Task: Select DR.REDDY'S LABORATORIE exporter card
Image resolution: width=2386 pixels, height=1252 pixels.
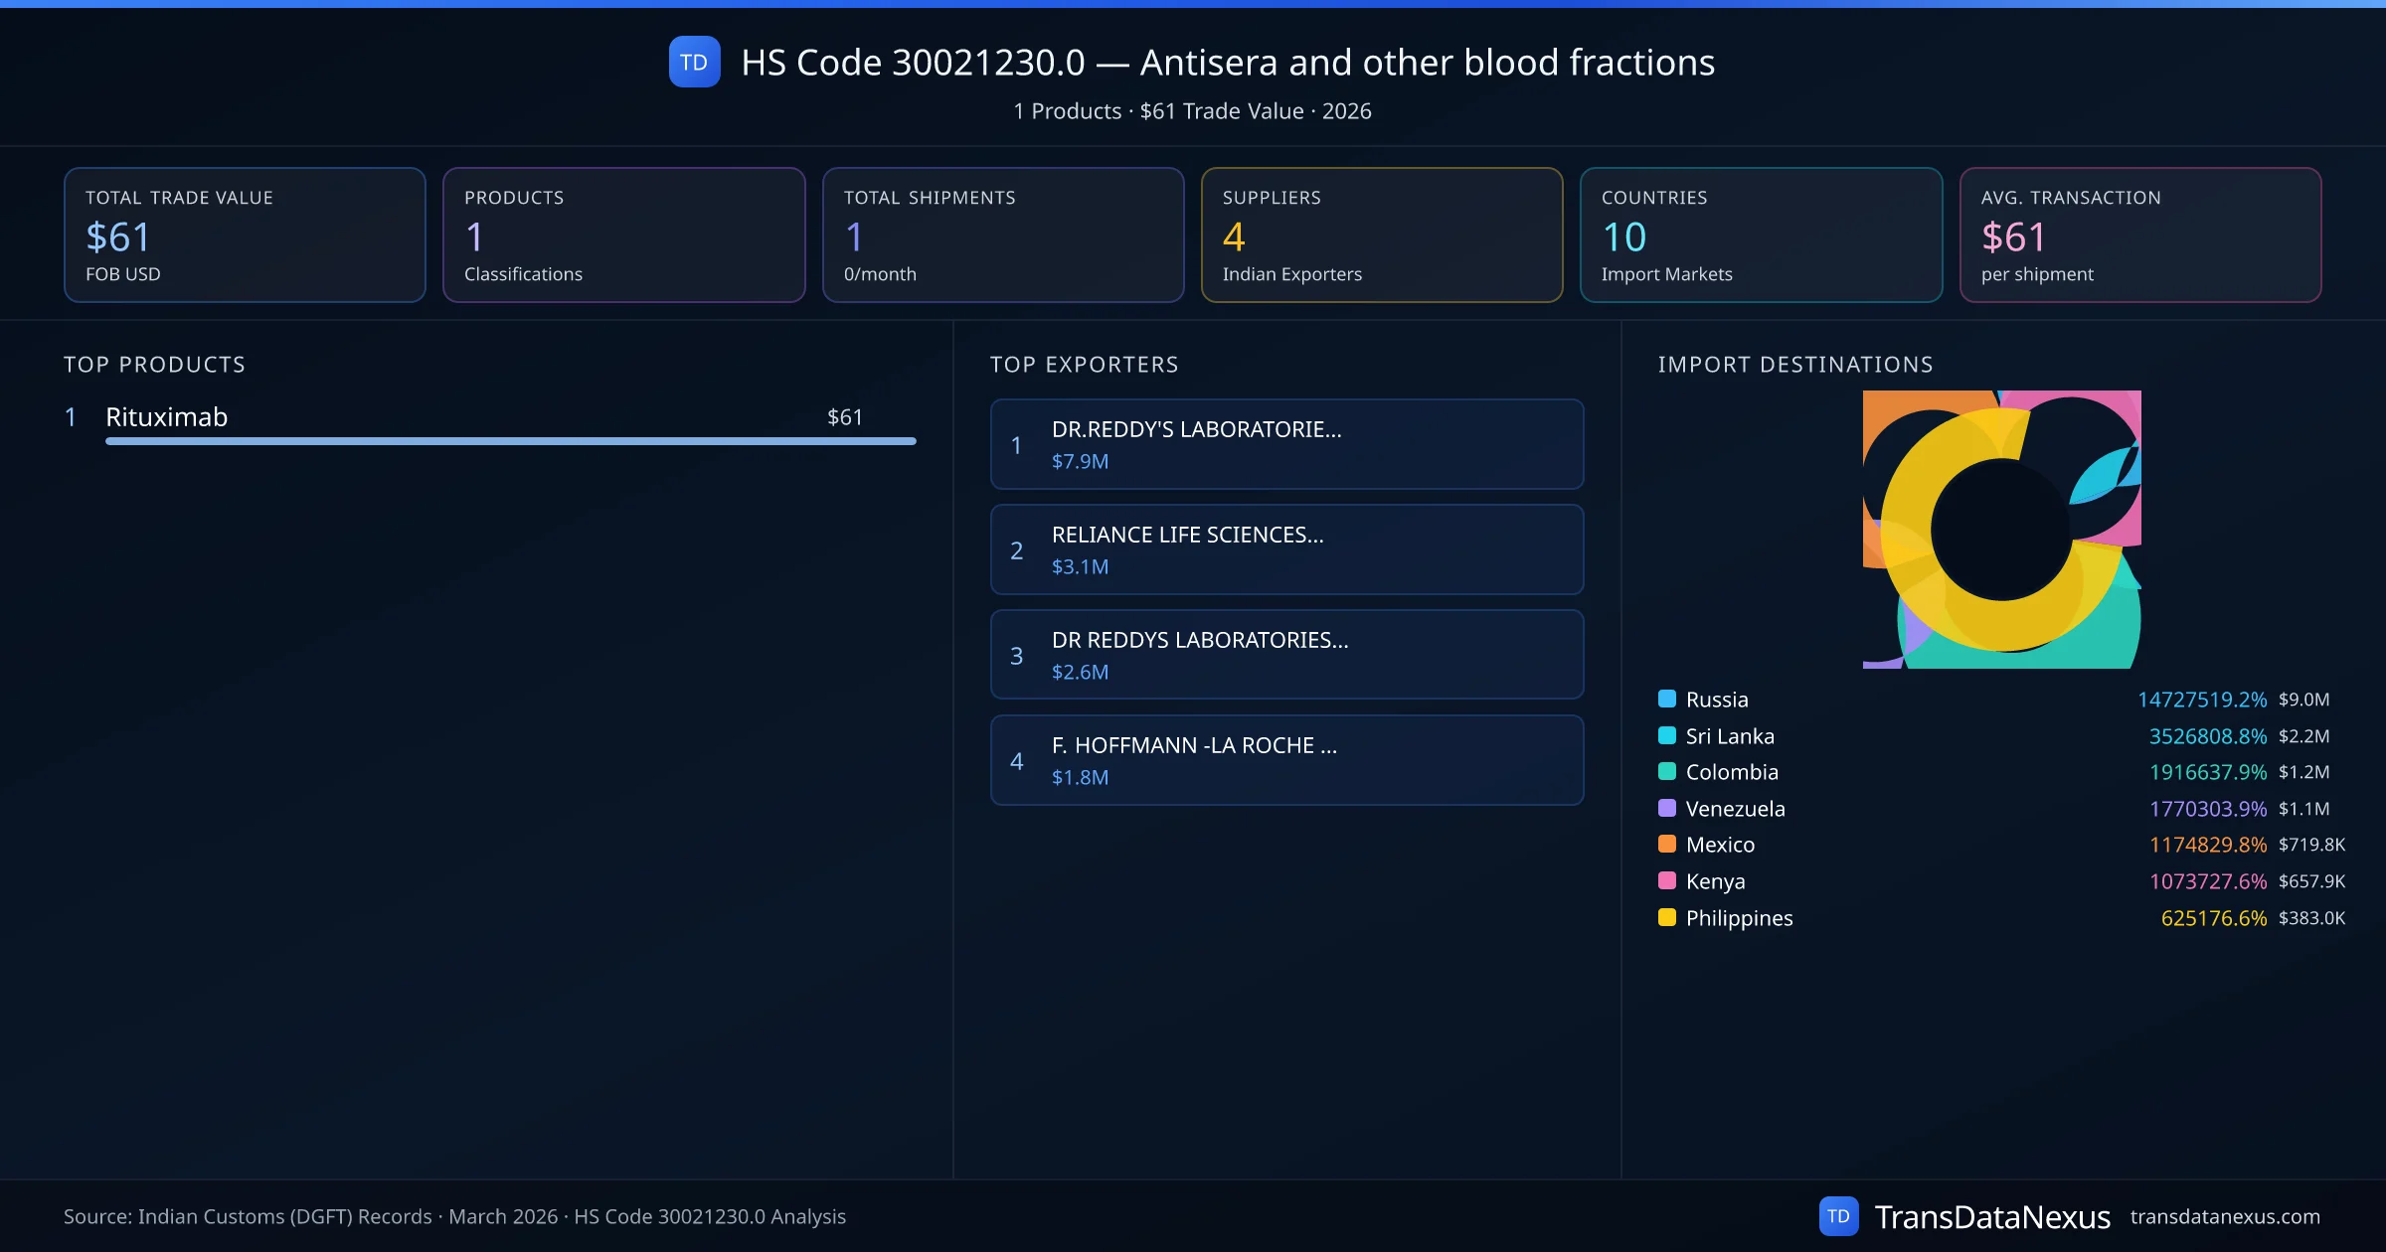Action: point(1286,444)
